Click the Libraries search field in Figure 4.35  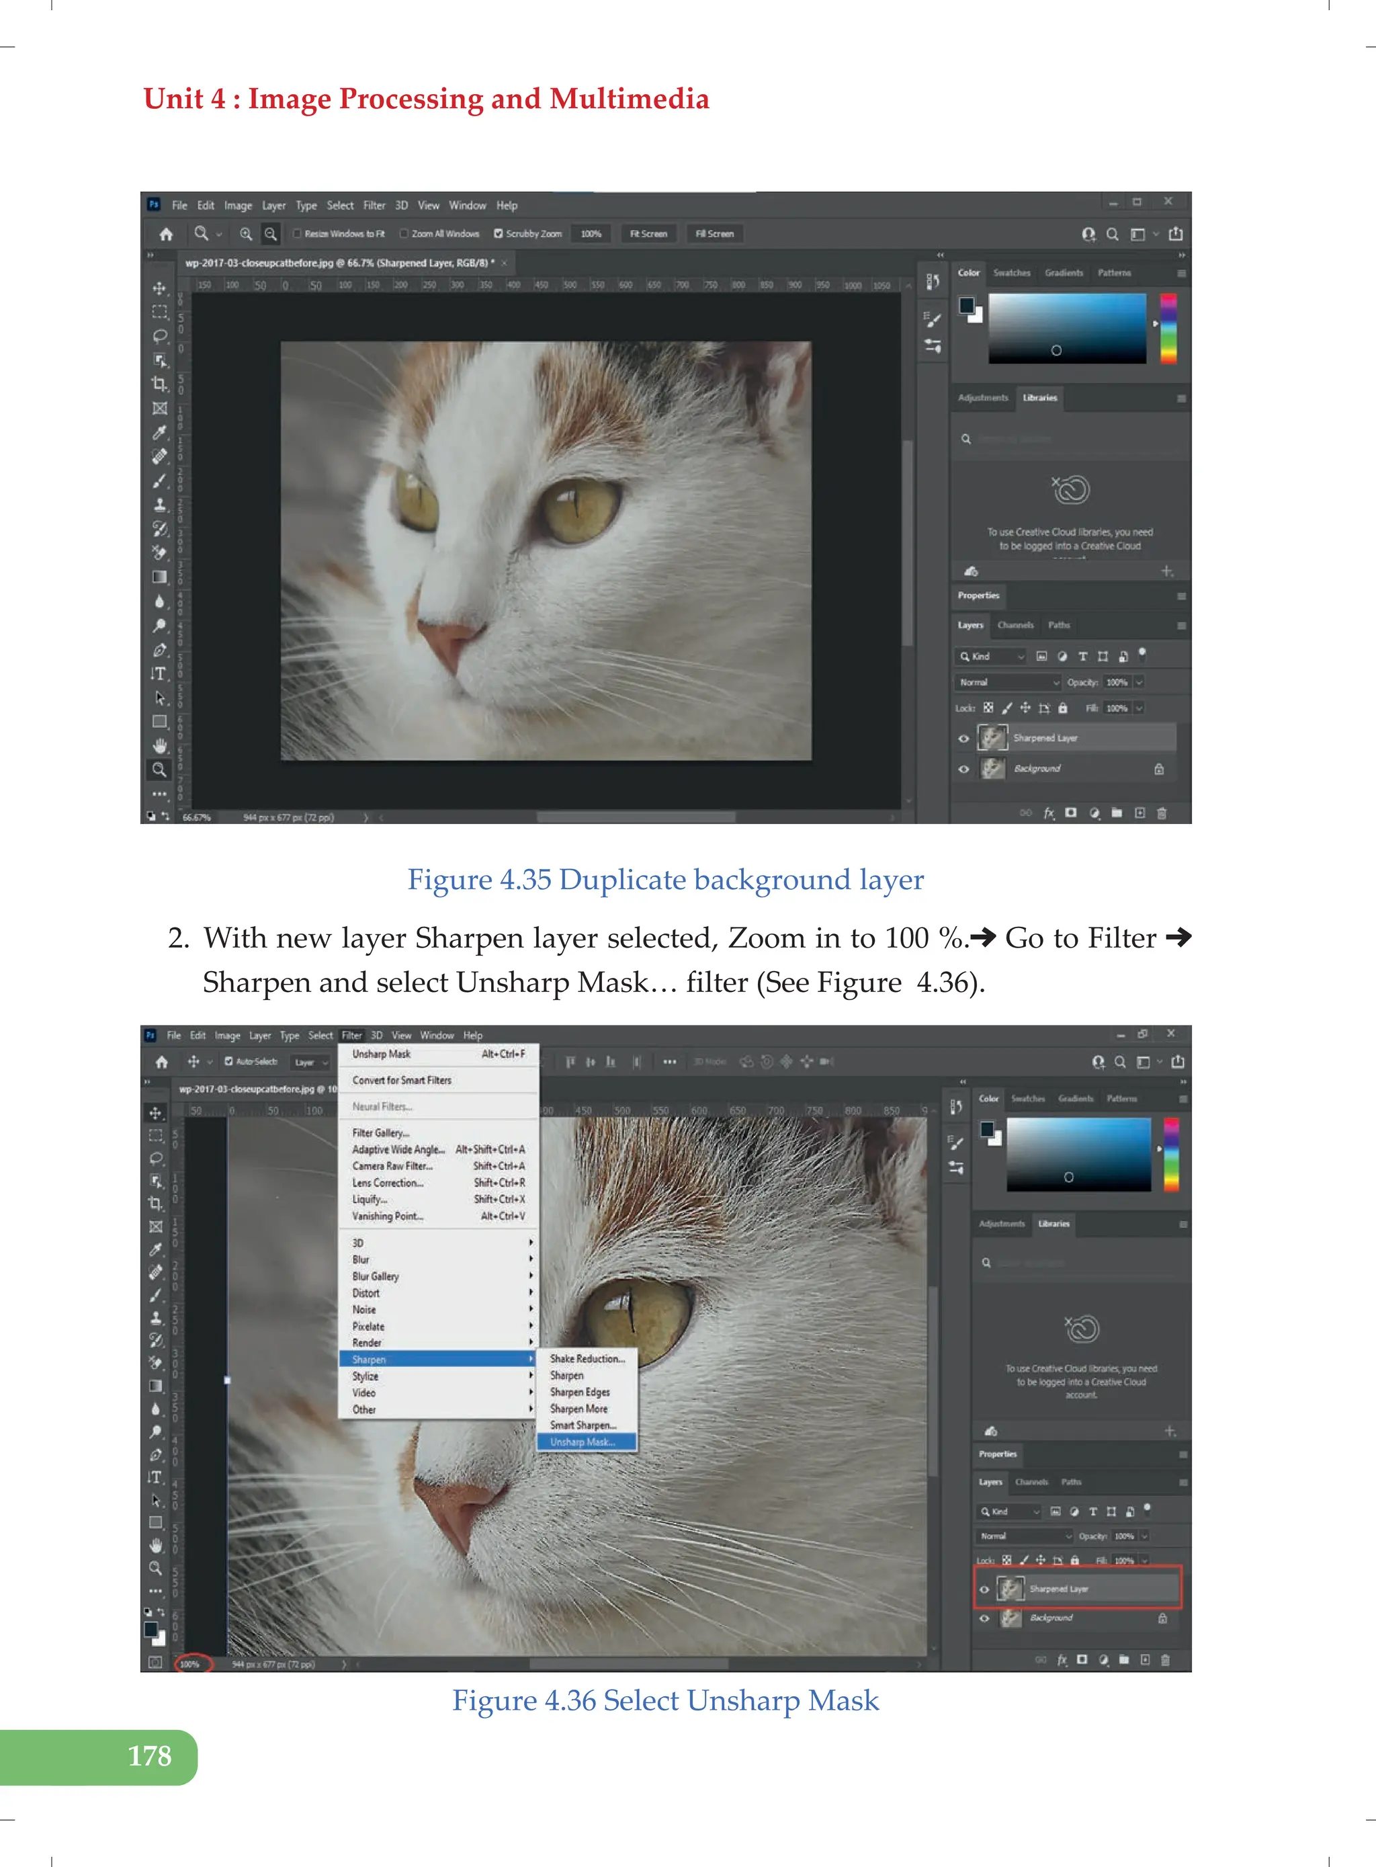[x=1069, y=439]
